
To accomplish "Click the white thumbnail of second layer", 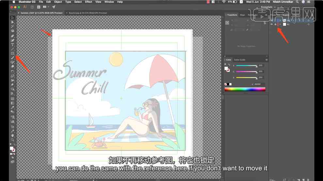I will coord(285,24).
